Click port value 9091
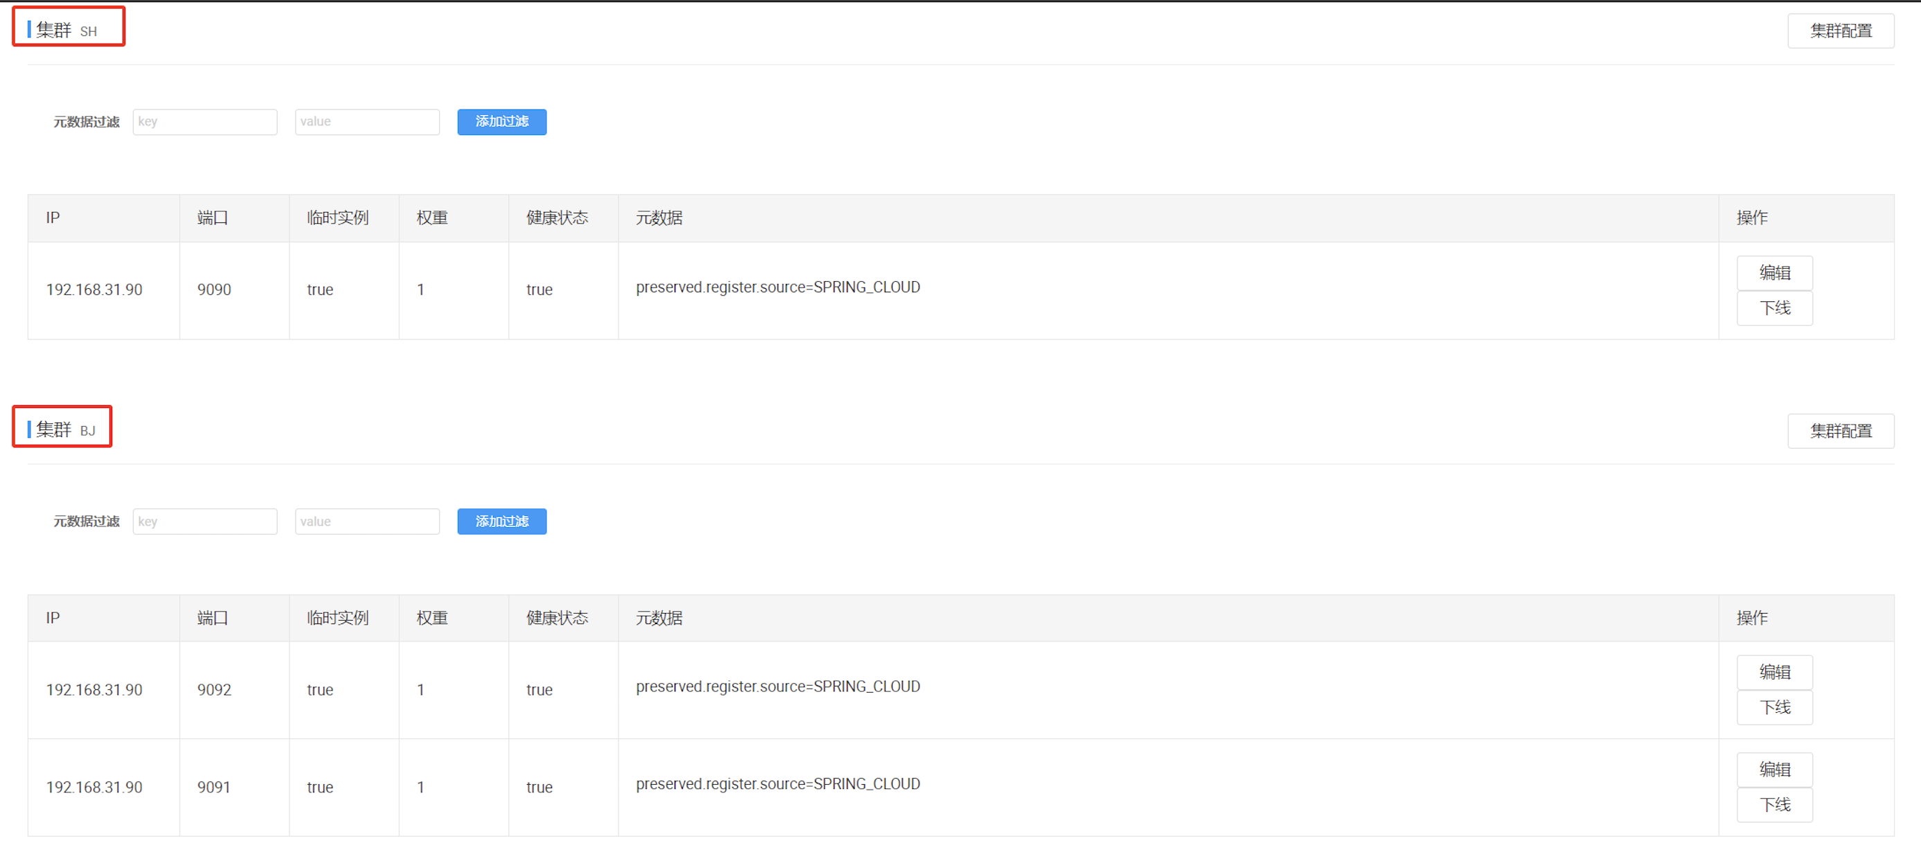The height and width of the screenshot is (852, 1921). (214, 787)
